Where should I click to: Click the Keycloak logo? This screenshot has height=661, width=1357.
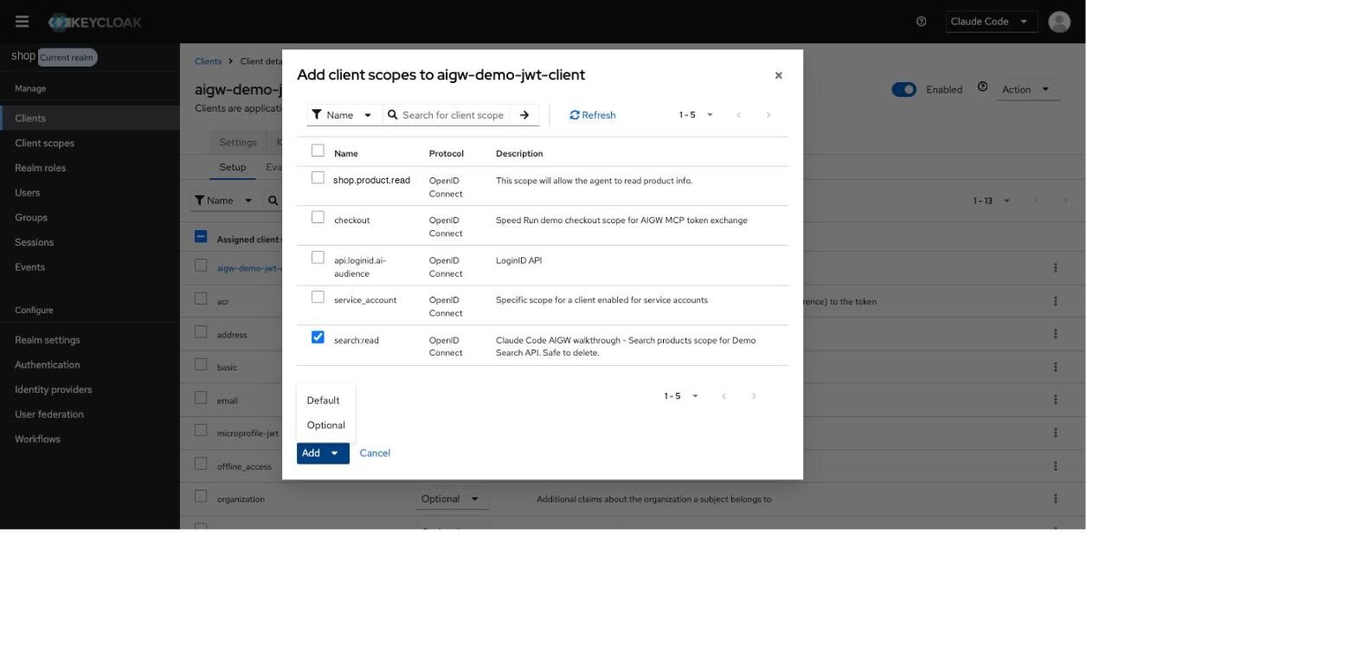(95, 22)
